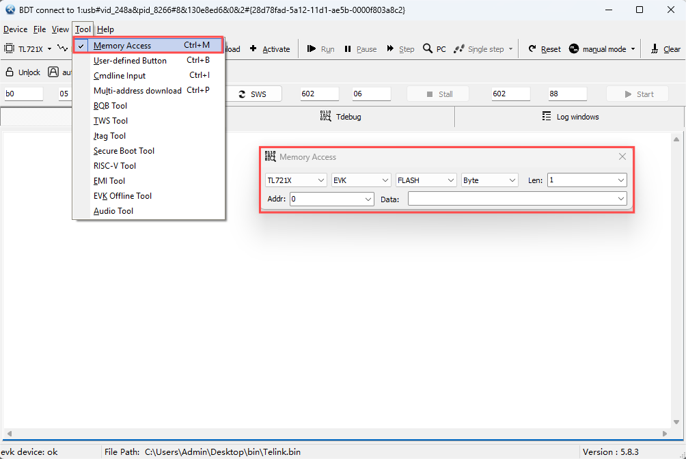
Task: Click horizontal scrollbar right arrow
Action: 665,434
